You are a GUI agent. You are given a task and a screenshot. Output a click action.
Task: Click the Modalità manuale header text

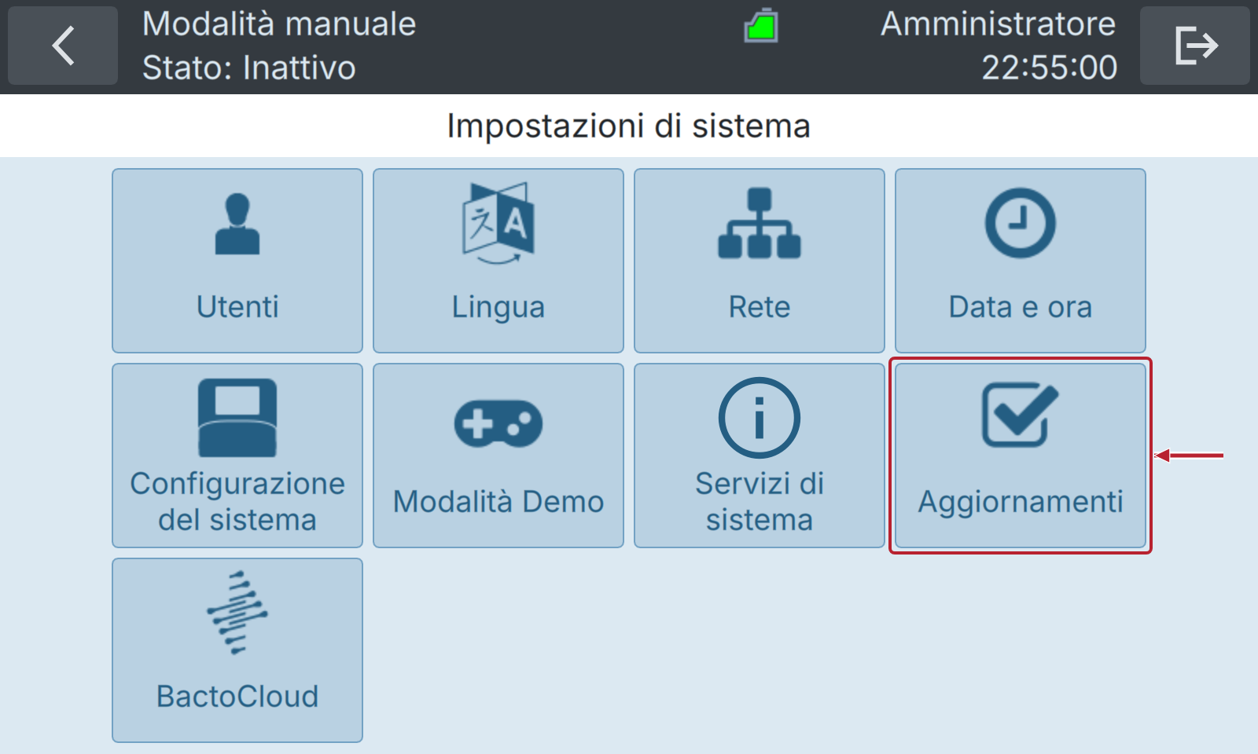[279, 24]
